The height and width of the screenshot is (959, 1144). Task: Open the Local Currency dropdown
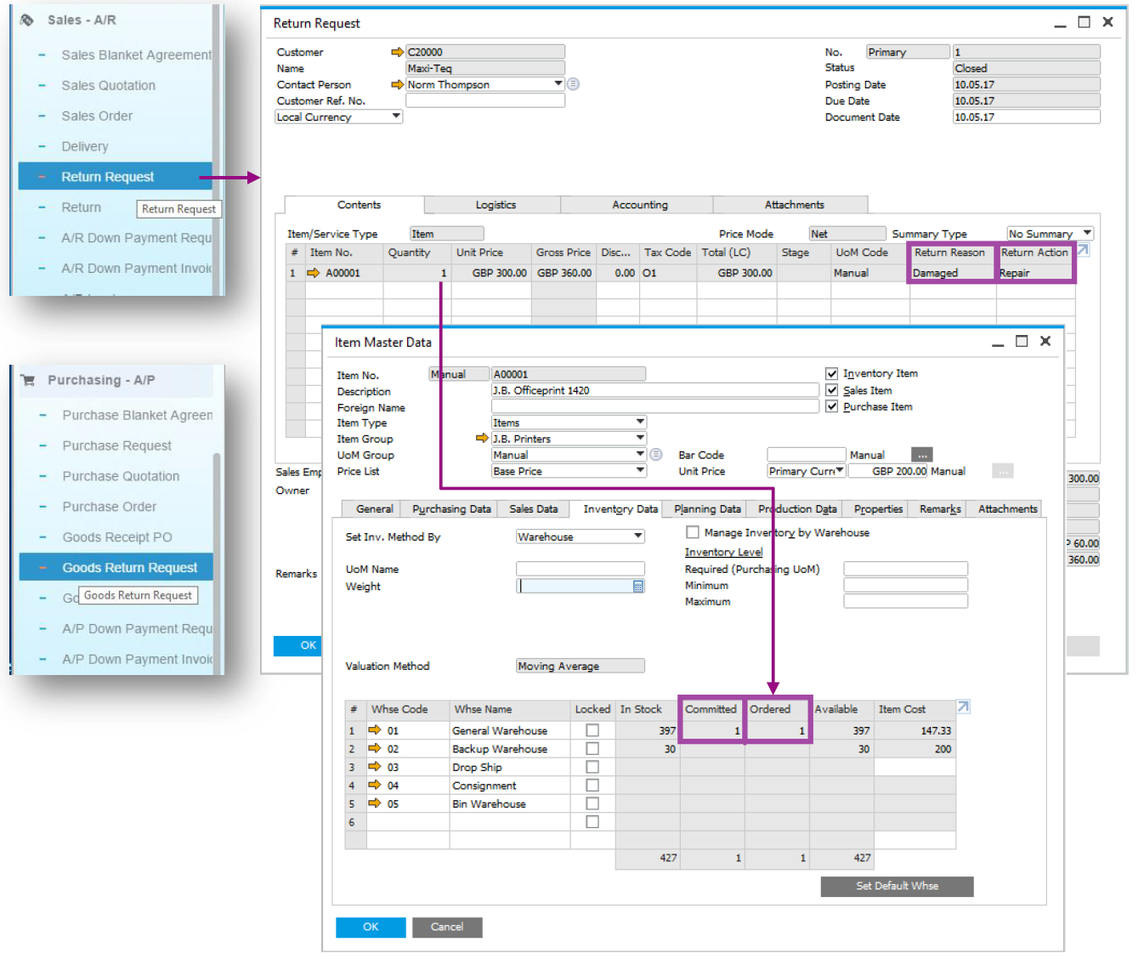[394, 116]
